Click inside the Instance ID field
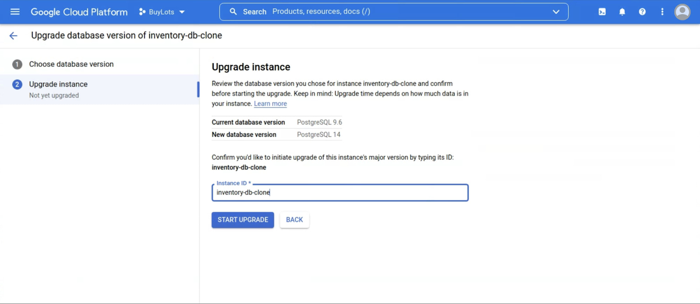 [x=340, y=193]
